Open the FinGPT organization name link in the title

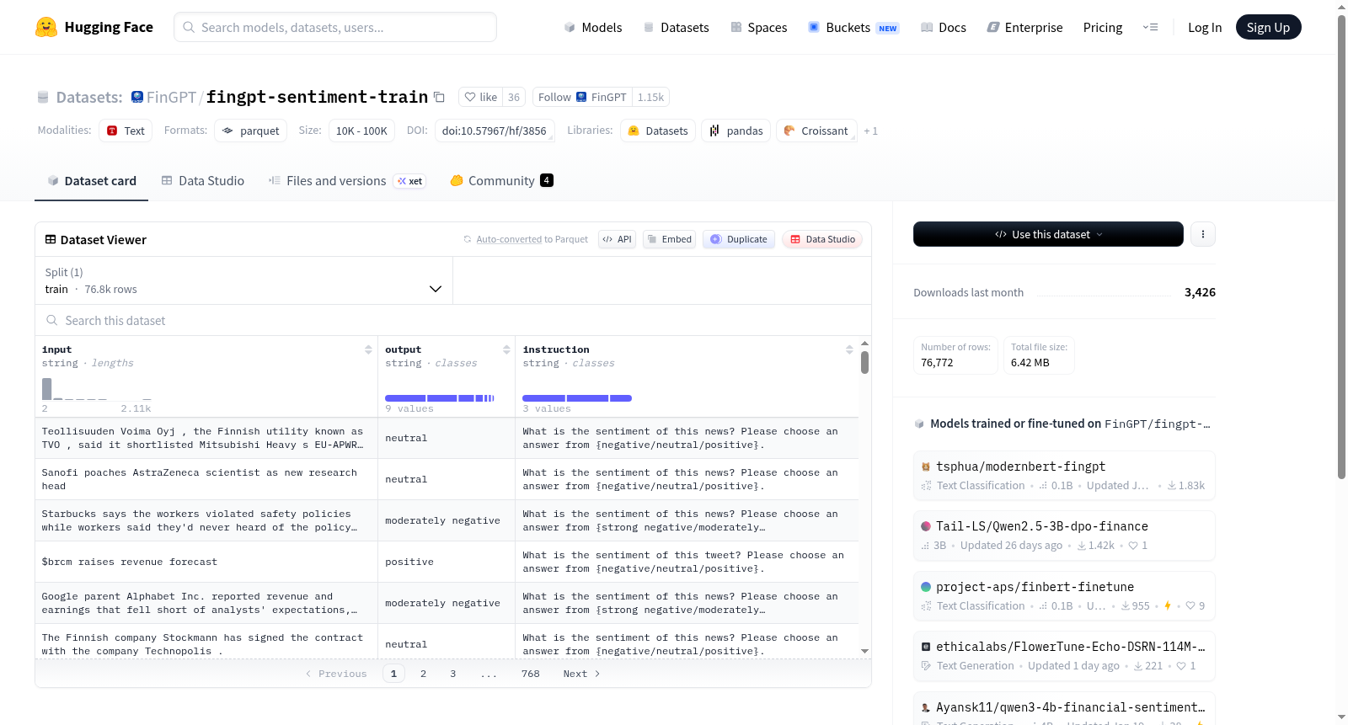(171, 98)
